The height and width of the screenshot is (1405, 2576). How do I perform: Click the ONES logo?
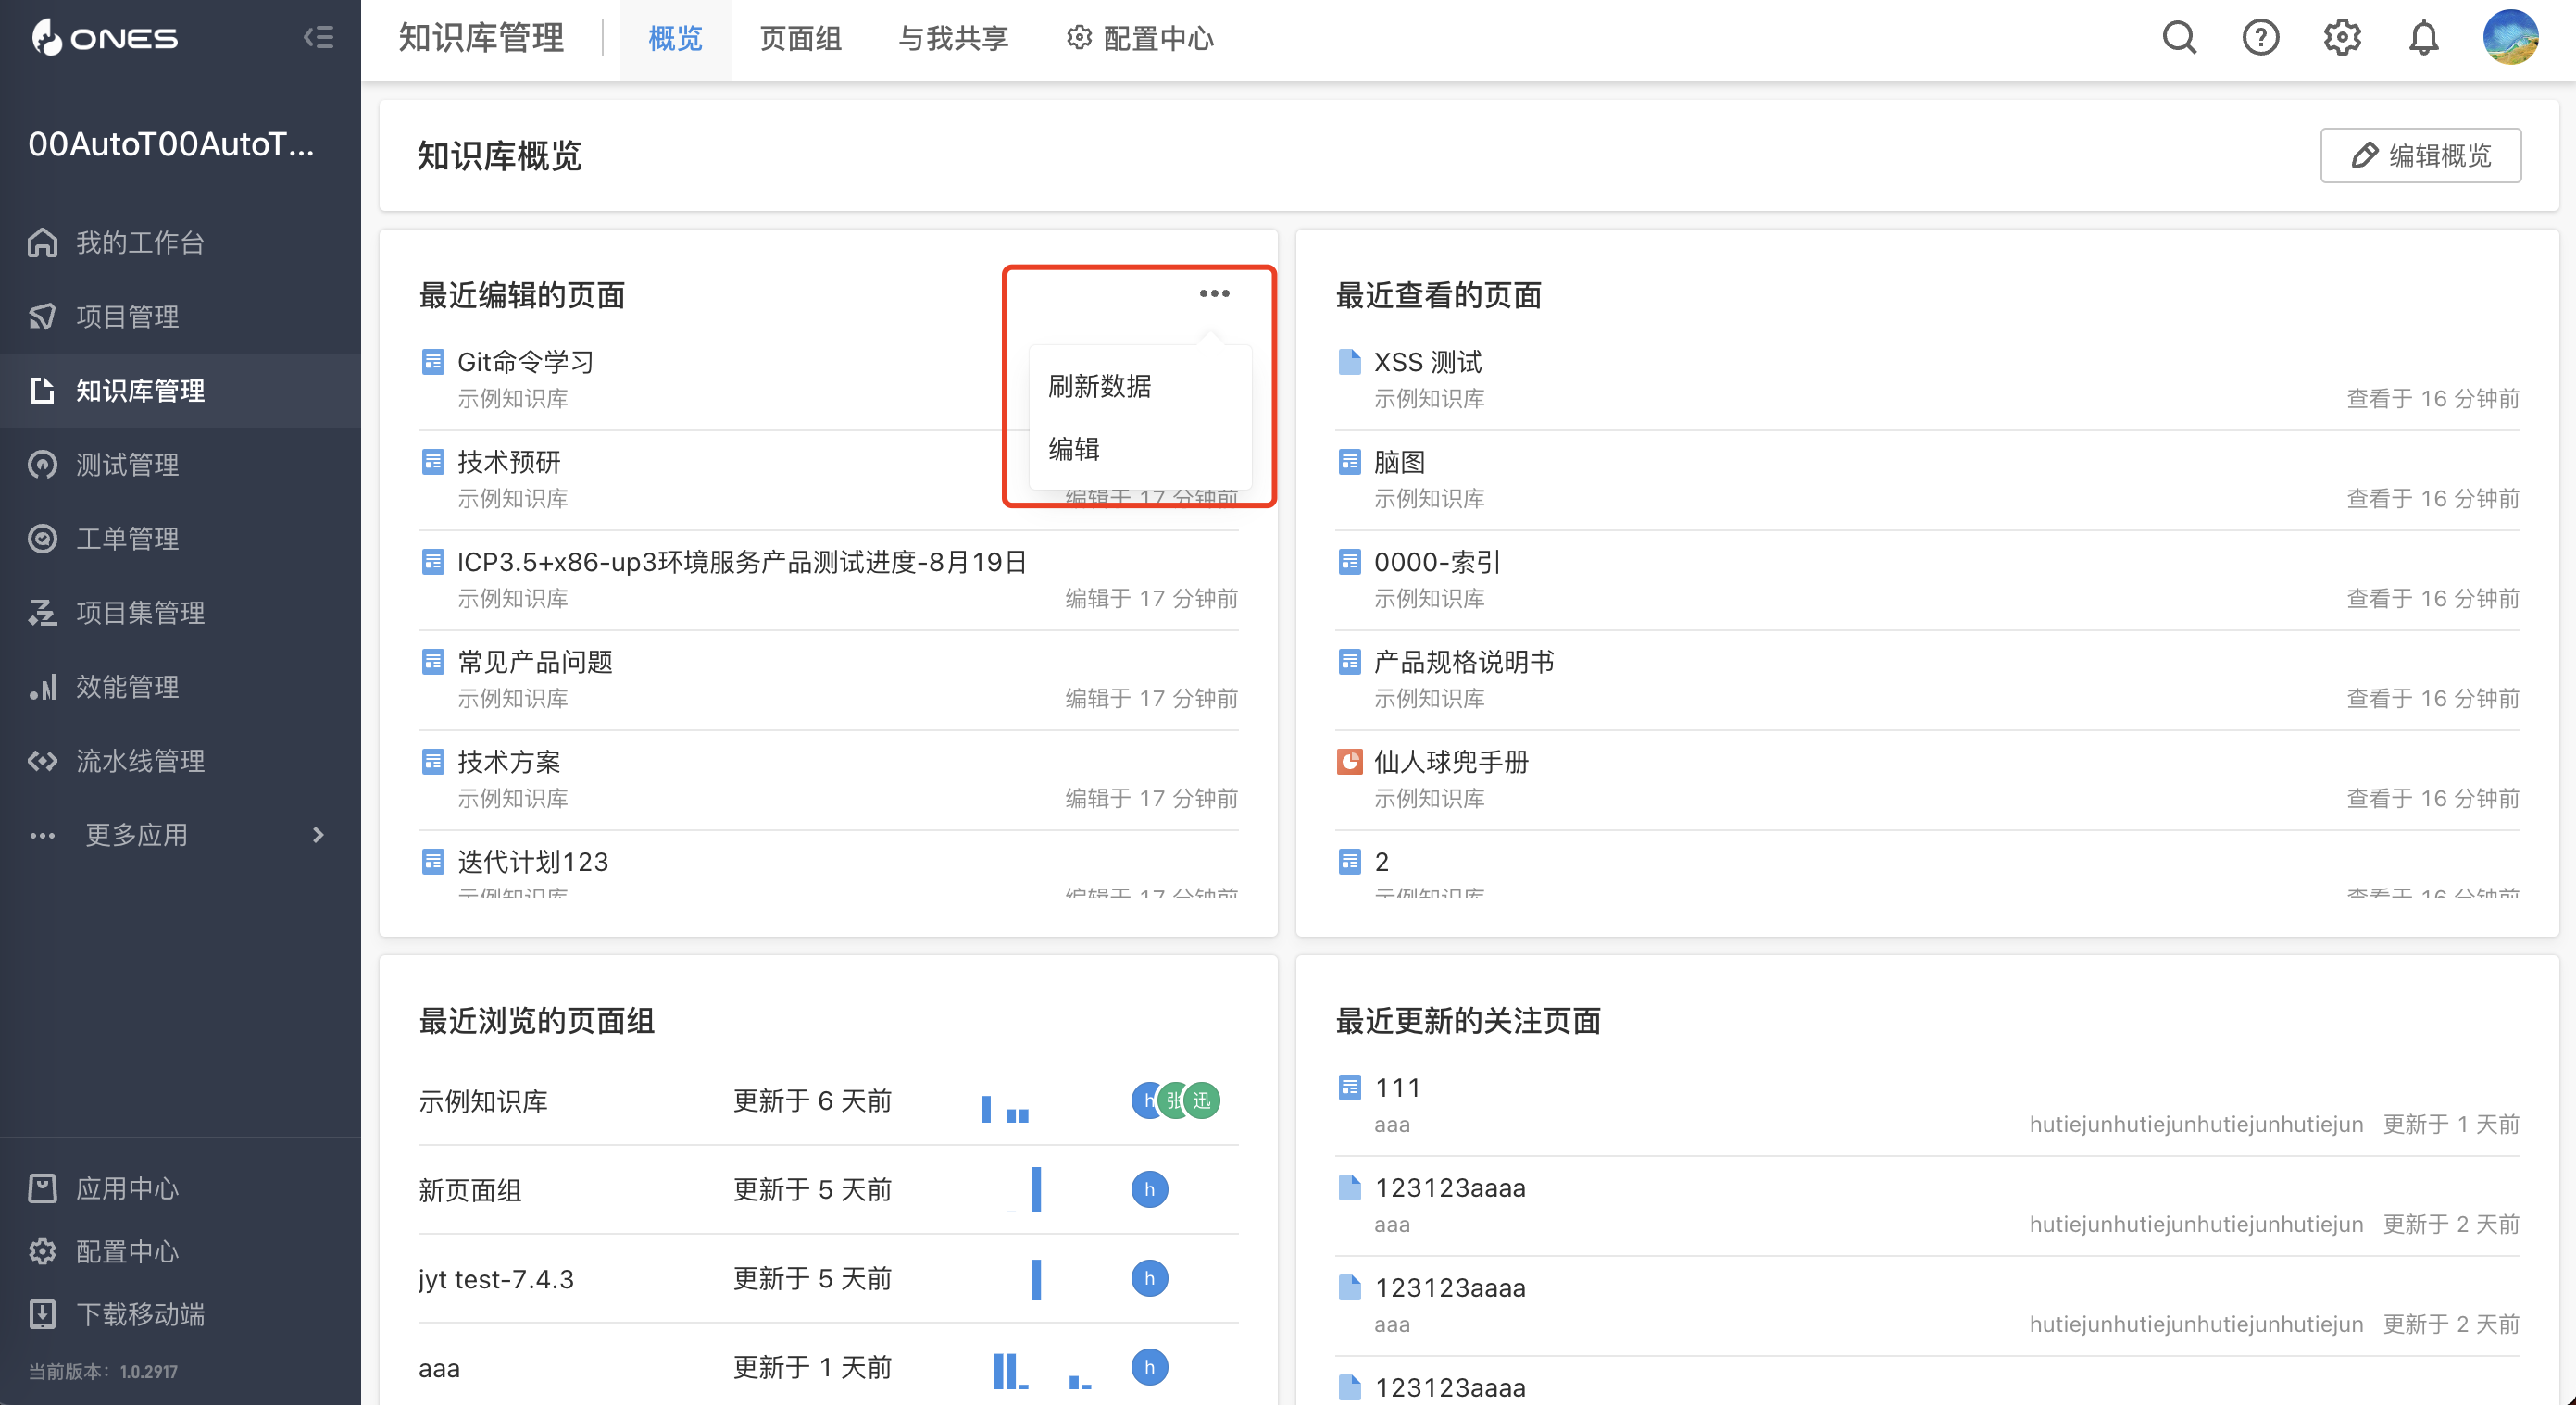[104, 38]
